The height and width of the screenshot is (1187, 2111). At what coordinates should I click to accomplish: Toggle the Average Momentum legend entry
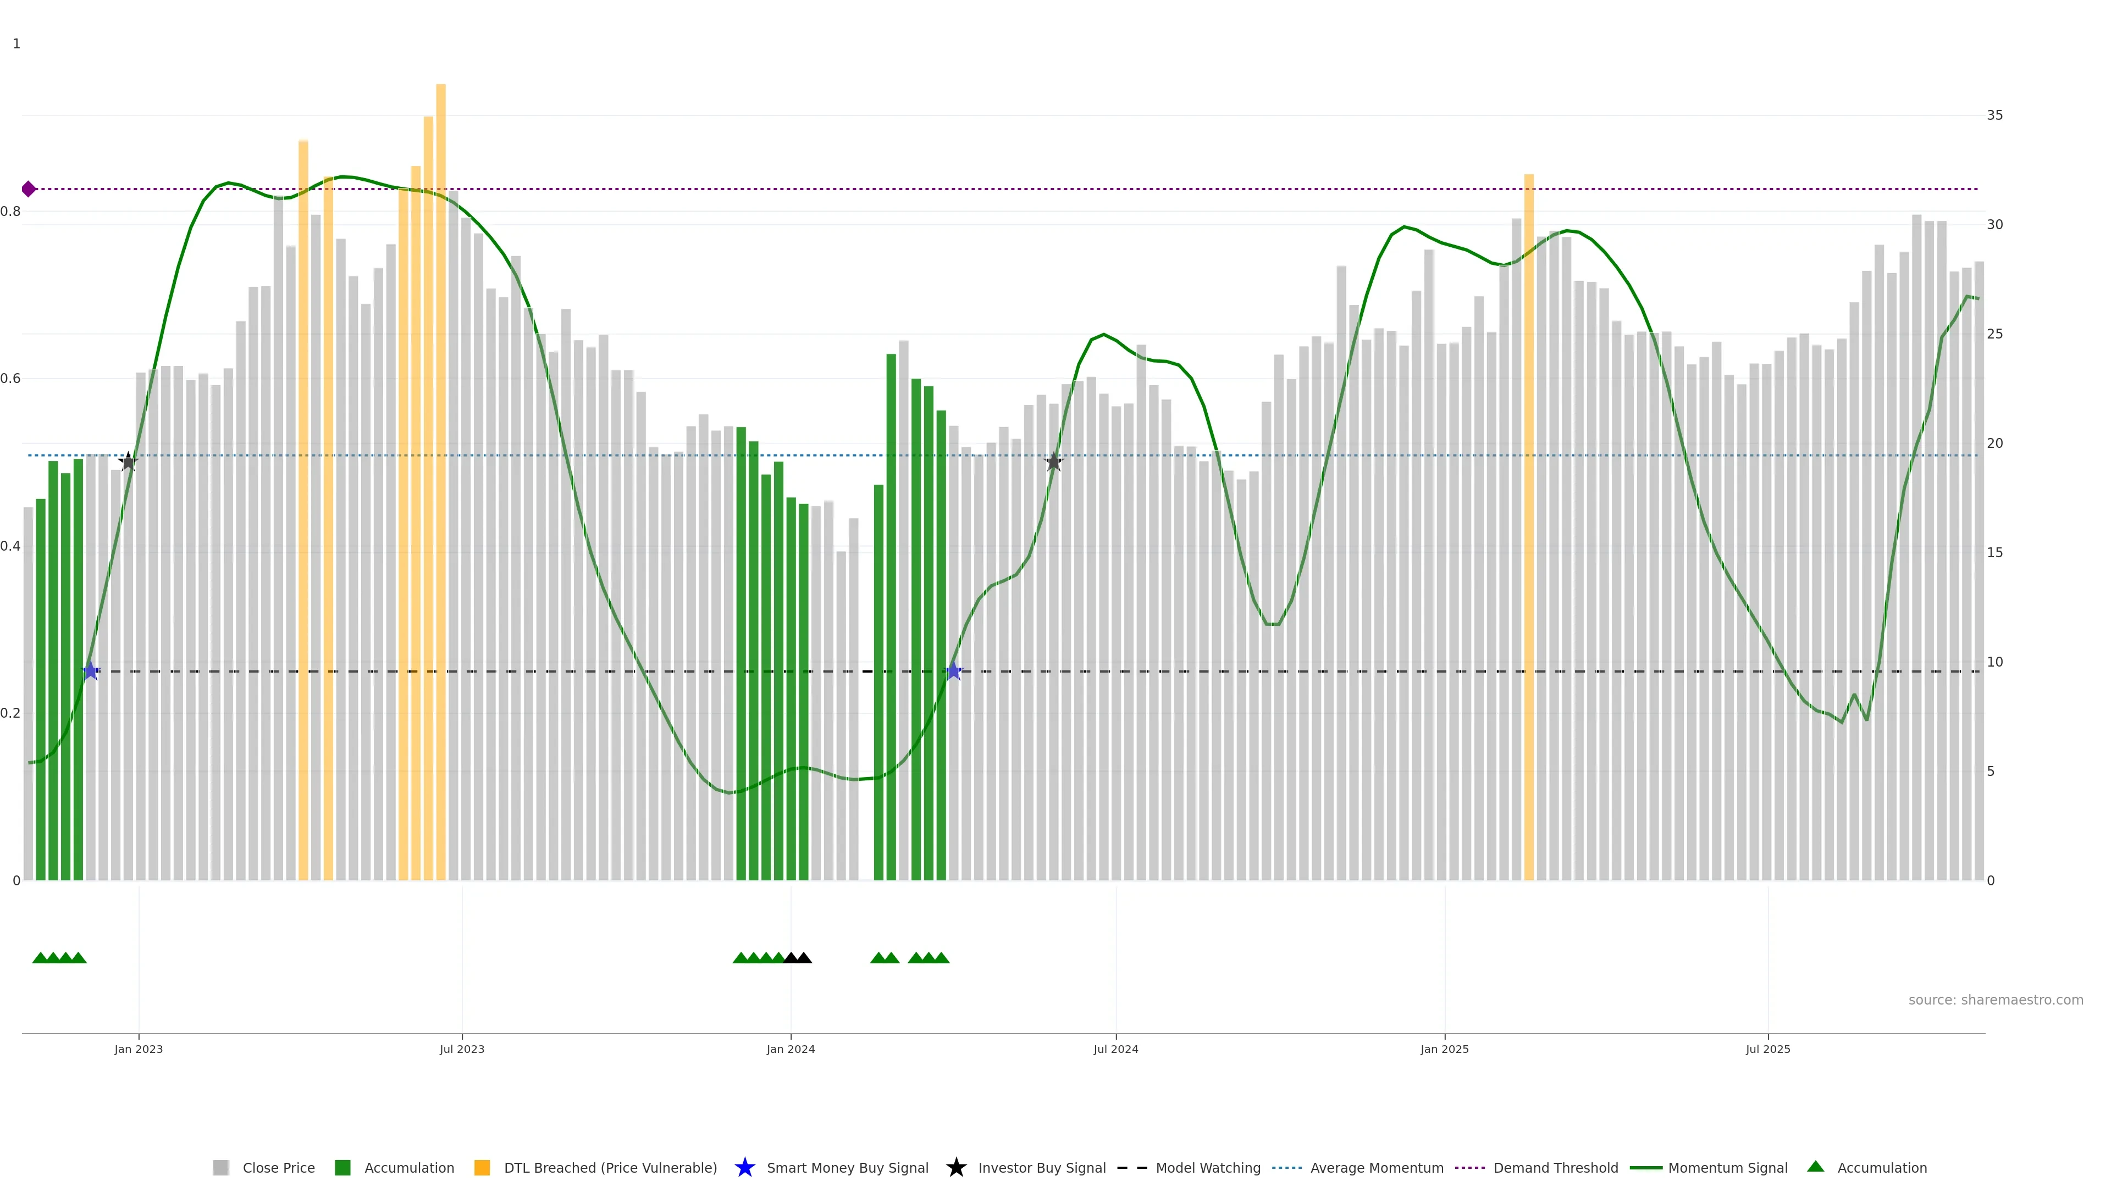1377,1167
